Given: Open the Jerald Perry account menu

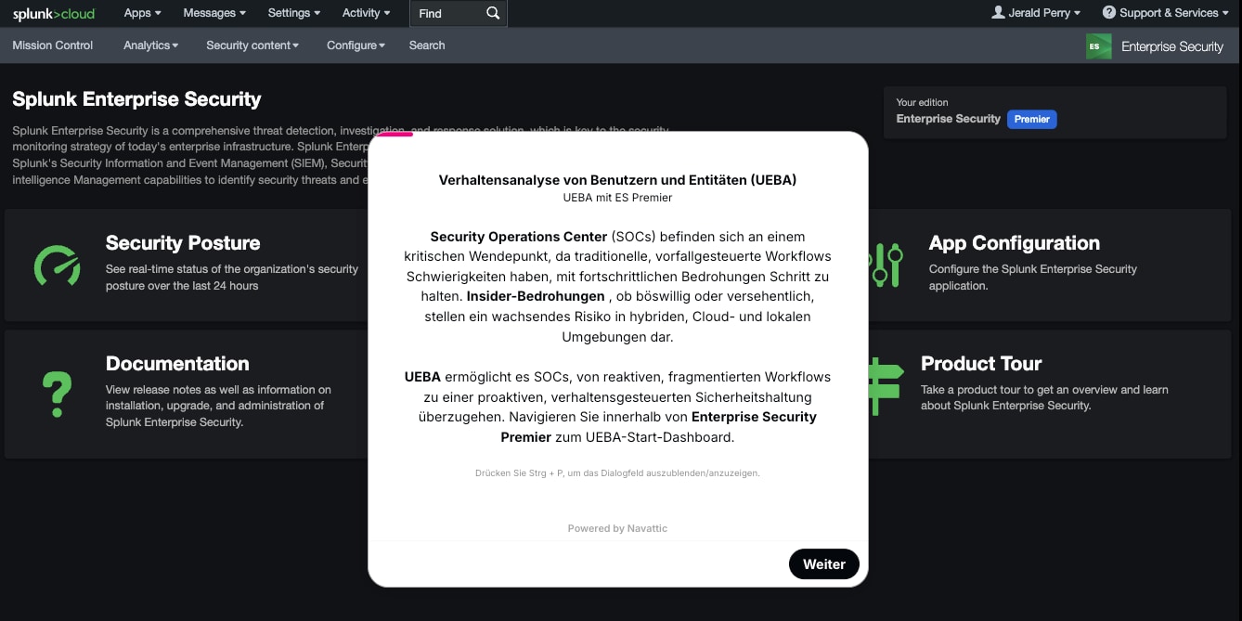Looking at the screenshot, I should 1037,13.
